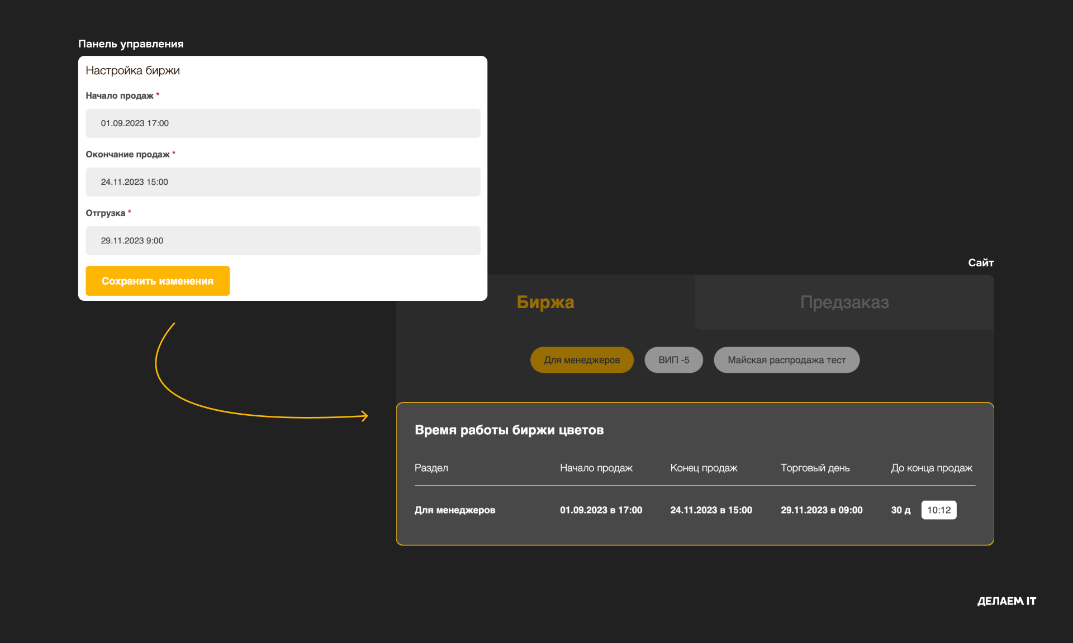Click the Конец продаж column header
The image size is (1073, 643).
tap(704, 468)
